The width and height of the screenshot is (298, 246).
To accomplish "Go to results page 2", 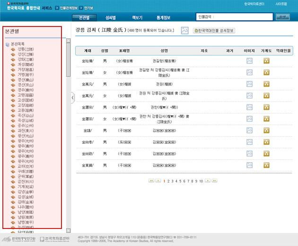I will tap(168, 181).
